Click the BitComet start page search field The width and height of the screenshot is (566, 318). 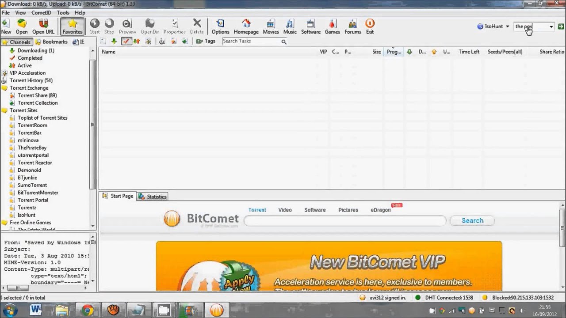pos(345,220)
